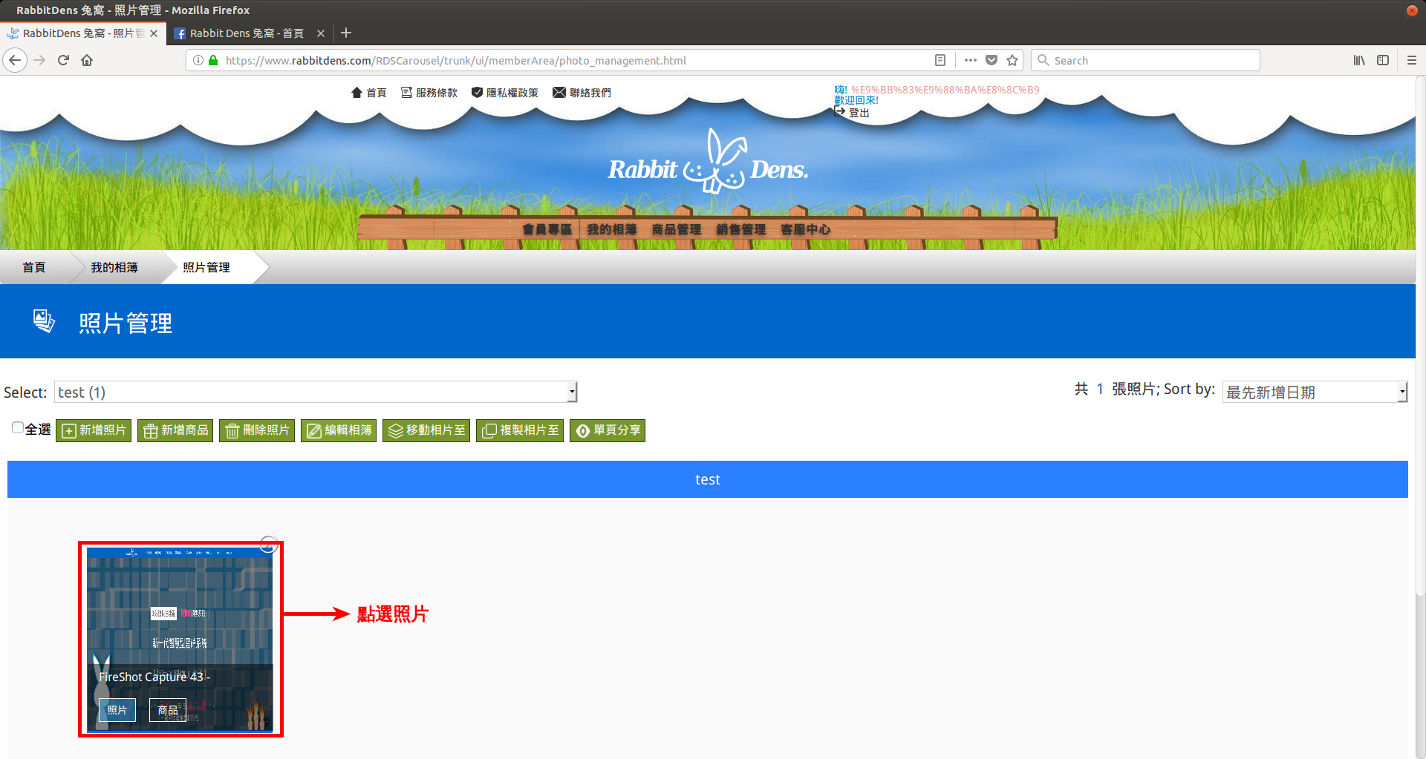Image resolution: width=1426 pixels, height=759 pixels.
Task: Open Firefox library icon
Action: [x=1358, y=60]
